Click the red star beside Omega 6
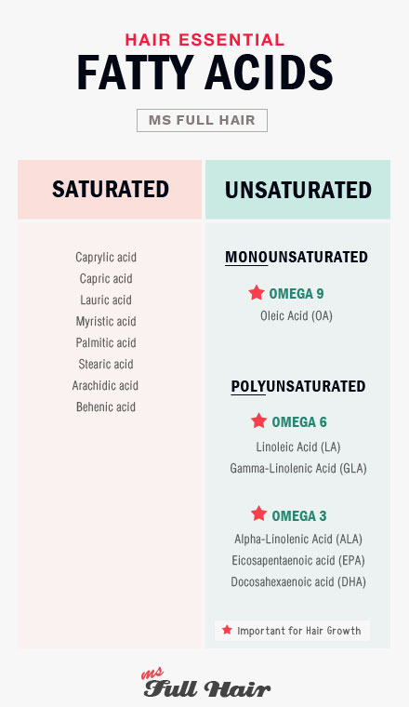Image resolution: width=409 pixels, height=707 pixels. coord(259,420)
